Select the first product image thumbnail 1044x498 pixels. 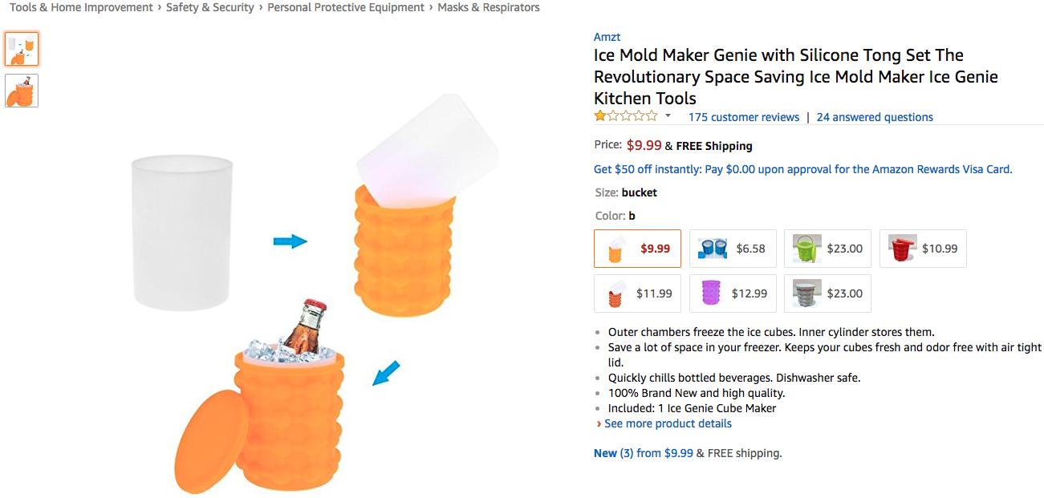coord(22,49)
